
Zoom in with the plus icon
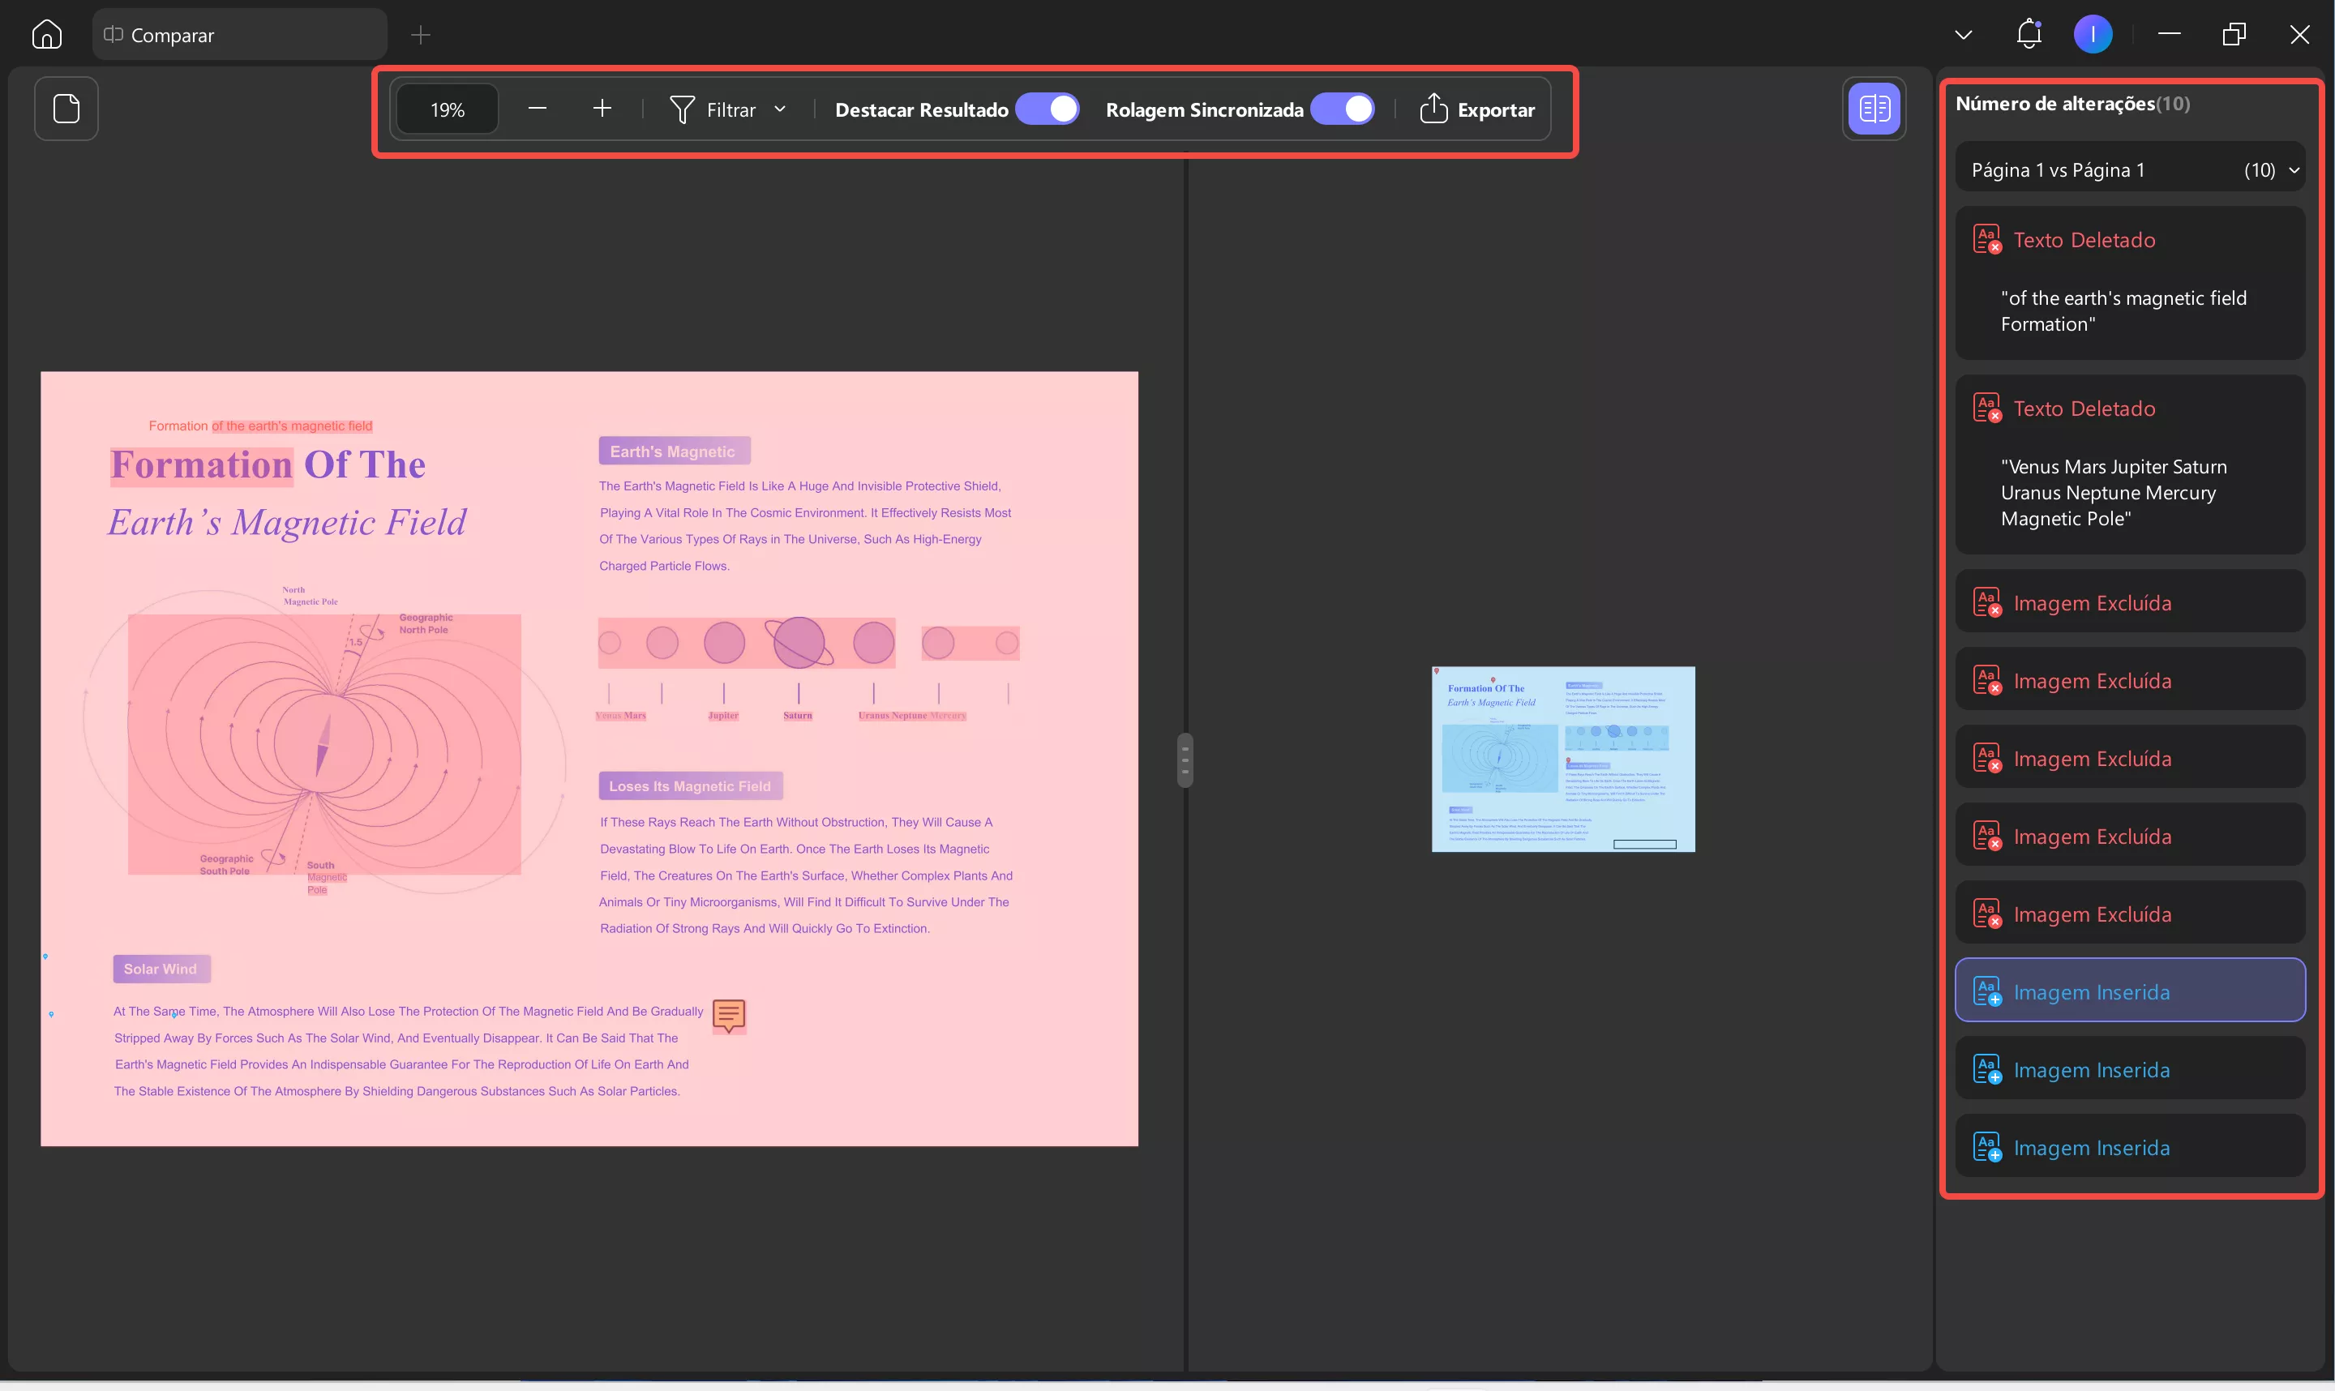click(602, 108)
